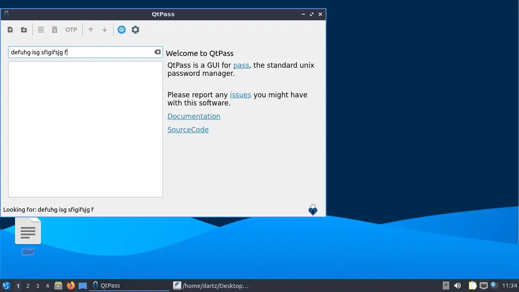519x292 pixels.
Task: Open the Users @ icon
Action: pyautogui.click(x=122, y=30)
